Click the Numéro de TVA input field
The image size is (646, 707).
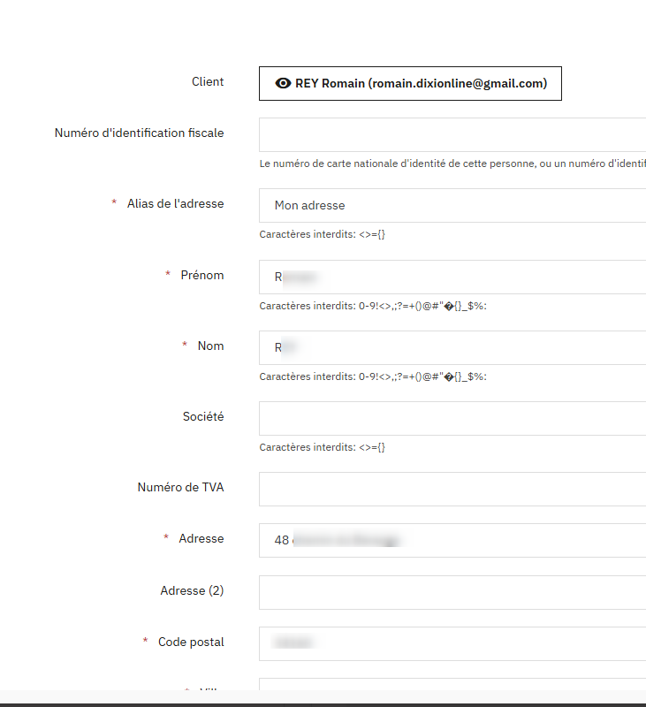(452, 490)
